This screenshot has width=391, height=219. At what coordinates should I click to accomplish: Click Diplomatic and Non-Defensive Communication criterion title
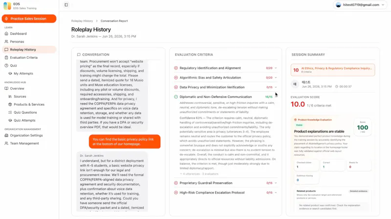216,97
